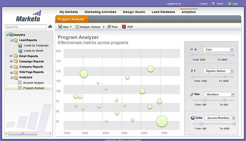Click the Quick Find input field
This screenshot has width=246, height=141.
tap(26, 27)
